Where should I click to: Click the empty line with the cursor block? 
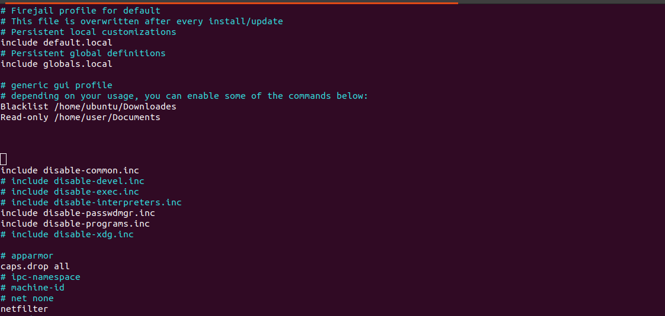pyautogui.click(x=4, y=159)
